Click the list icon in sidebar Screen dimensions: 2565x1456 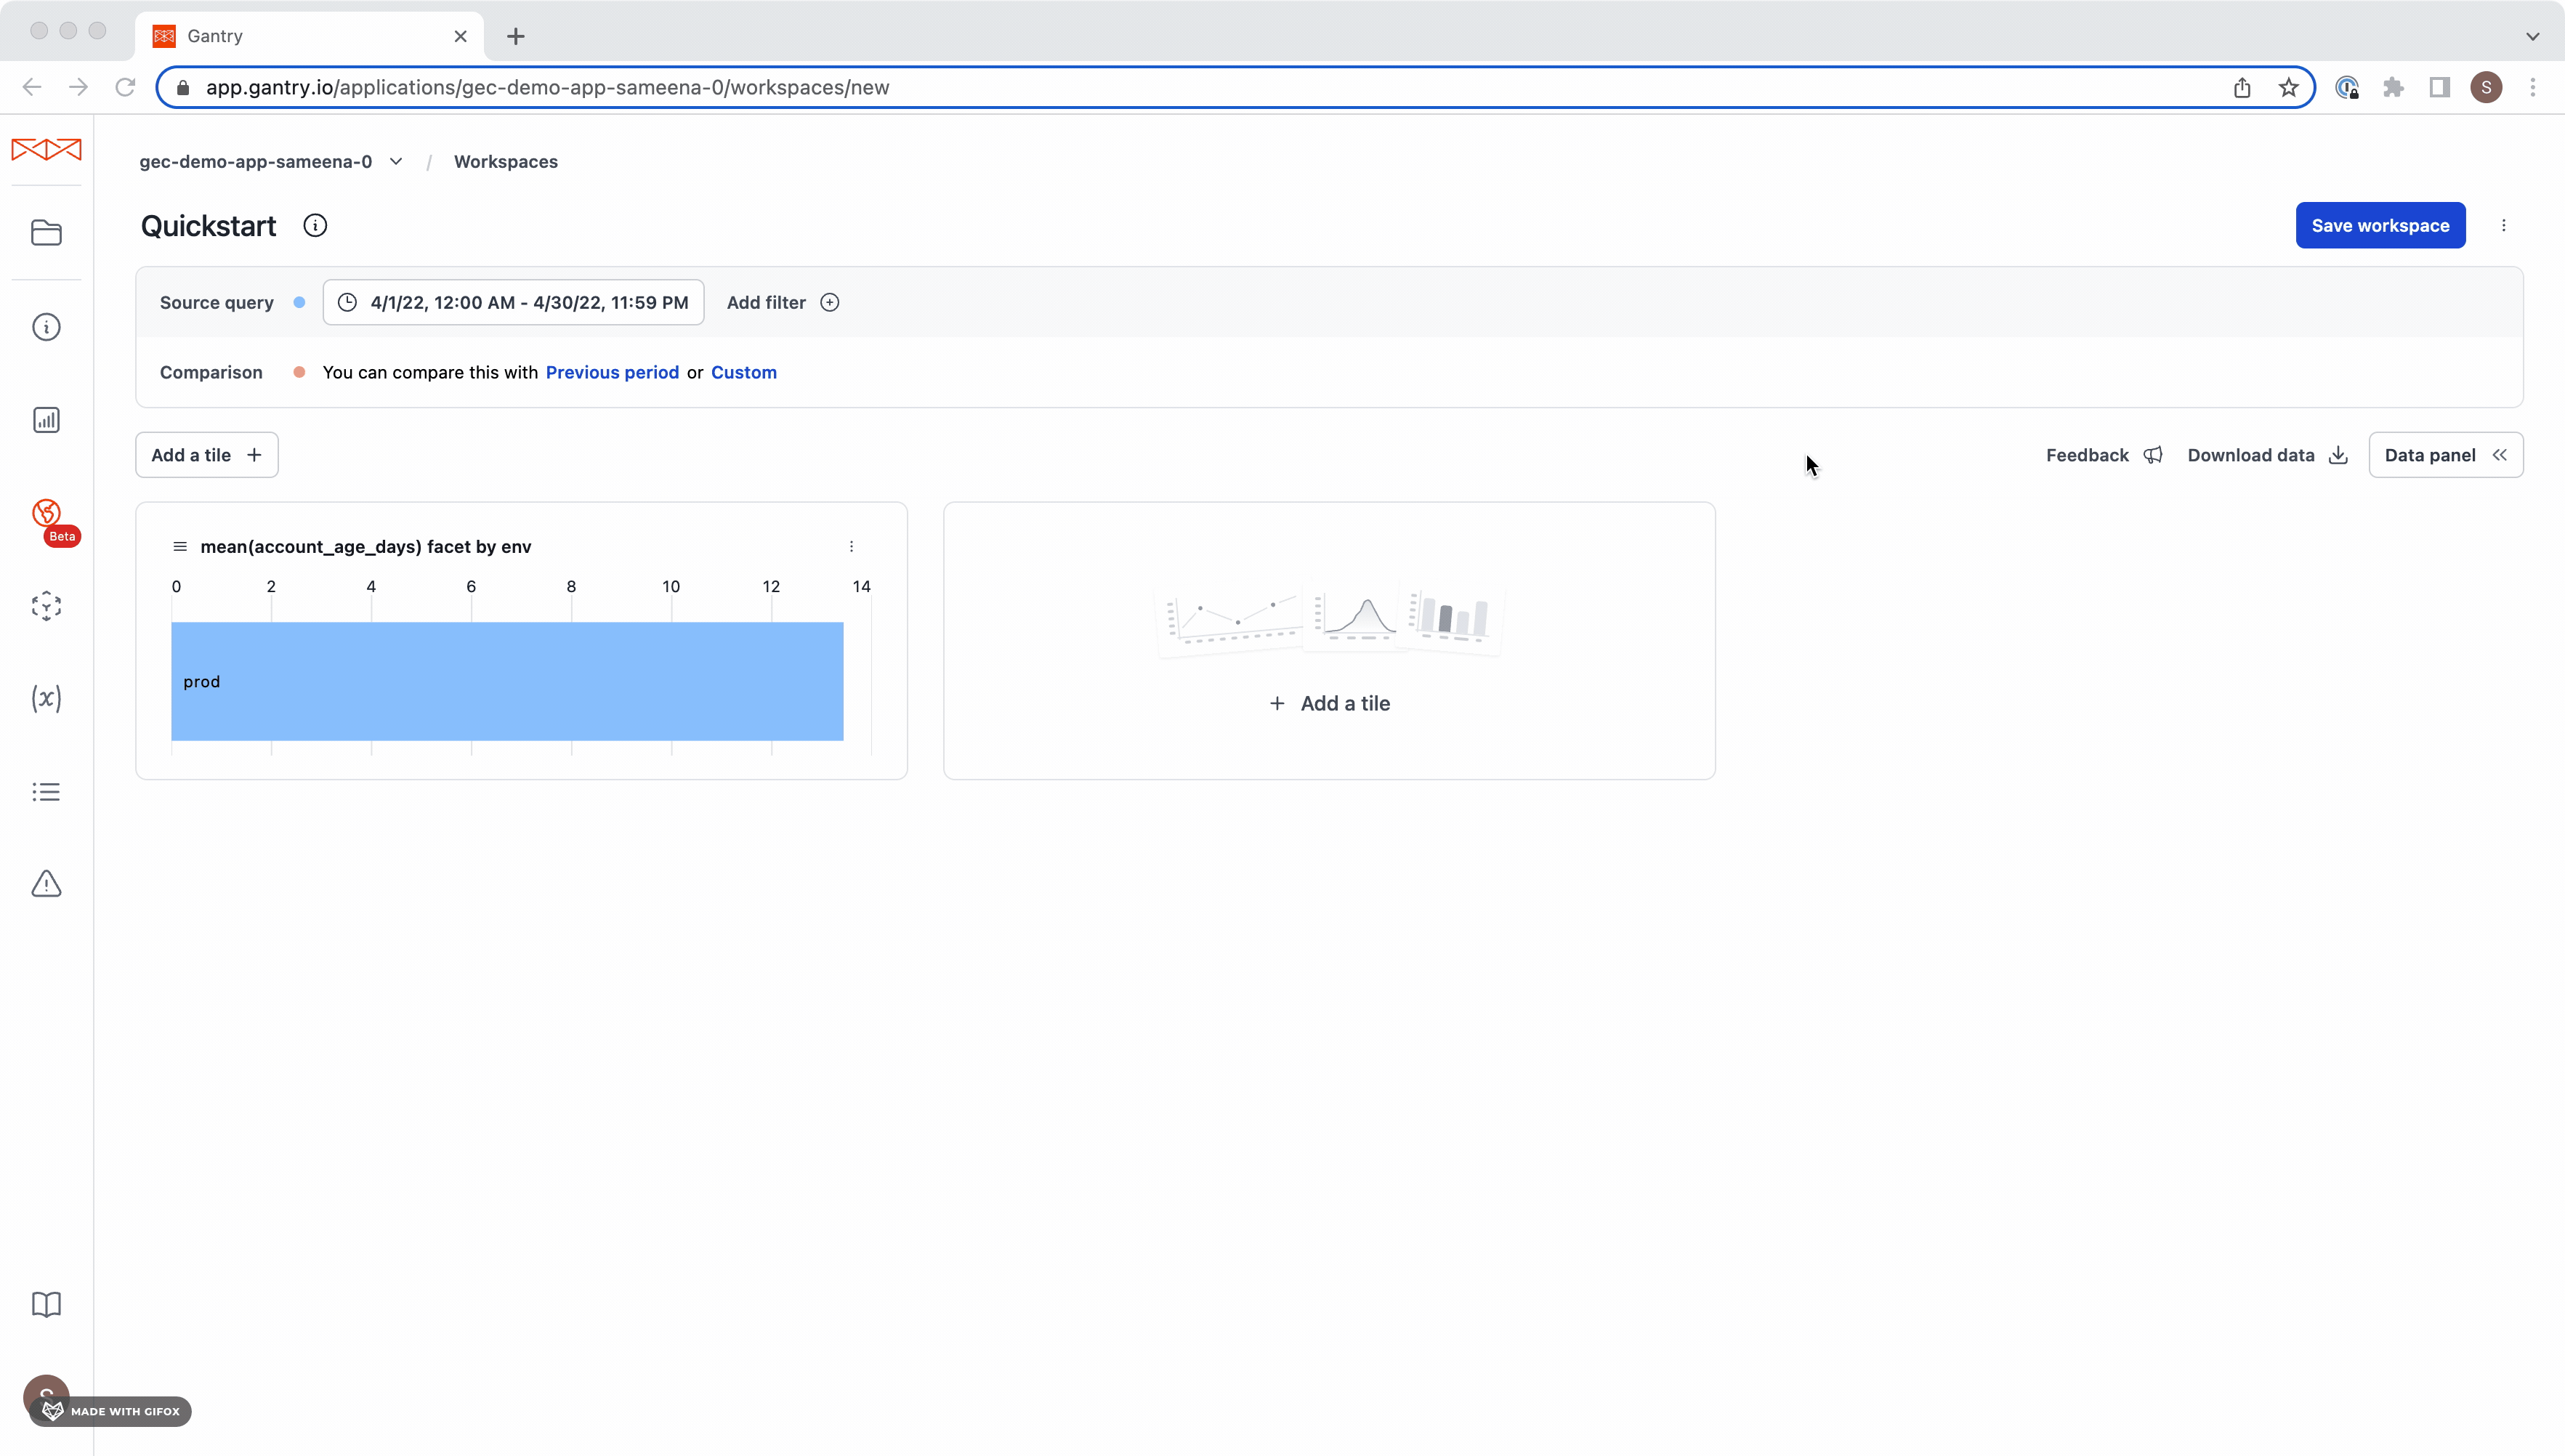tap(46, 792)
